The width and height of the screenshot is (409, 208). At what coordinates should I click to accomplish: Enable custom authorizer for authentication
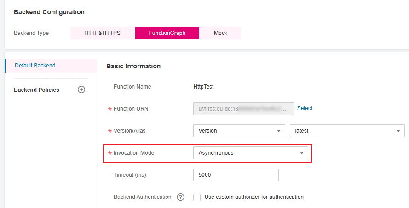197,197
